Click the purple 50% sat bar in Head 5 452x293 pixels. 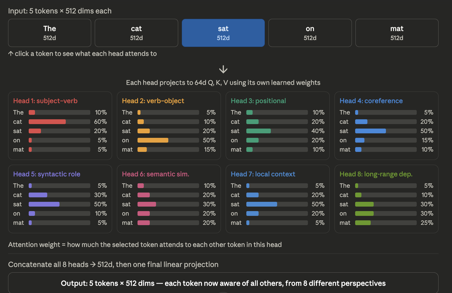tap(44, 204)
